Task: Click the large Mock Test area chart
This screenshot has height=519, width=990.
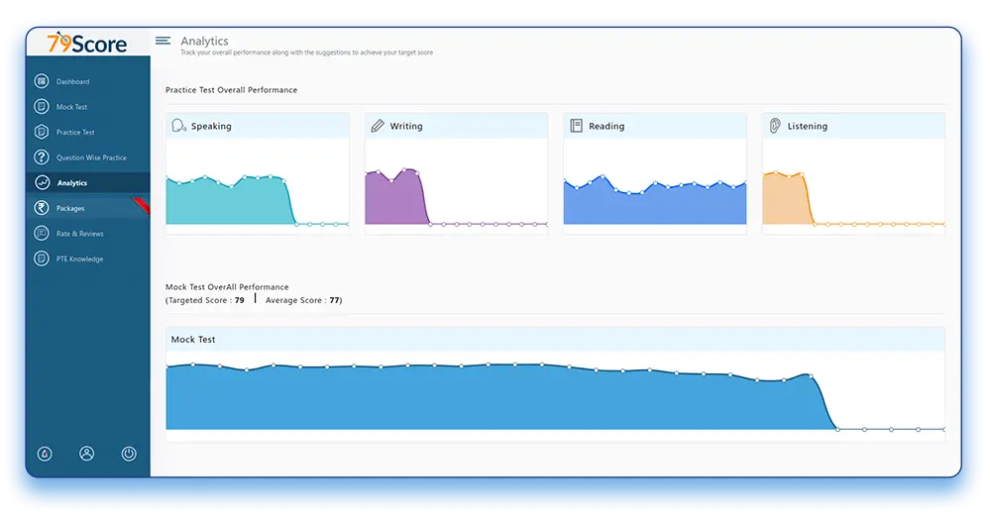Action: (555, 396)
